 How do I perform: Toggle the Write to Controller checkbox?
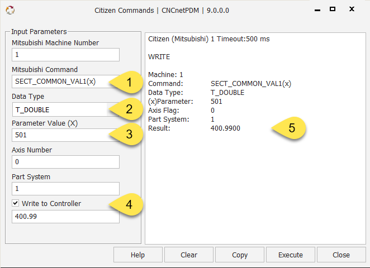pyautogui.click(x=16, y=203)
